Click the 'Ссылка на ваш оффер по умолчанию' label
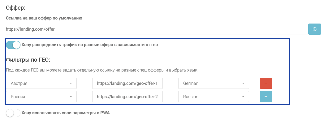This screenshot has height=122, width=328. pyautogui.click(x=44, y=18)
